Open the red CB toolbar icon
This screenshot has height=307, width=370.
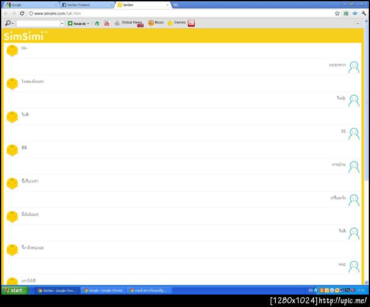click(x=191, y=23)
